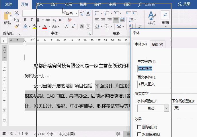Open the 文件 File tab
This screenshot has height=137, width=197.
tap(9, 4)
